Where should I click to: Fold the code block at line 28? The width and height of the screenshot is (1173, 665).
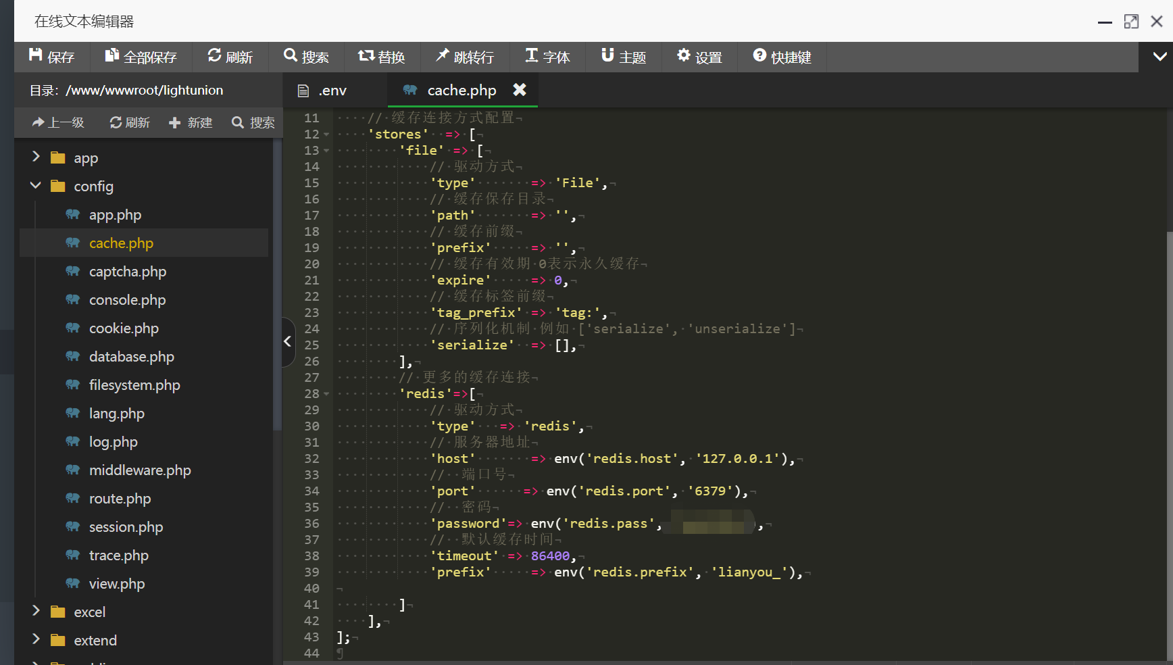pos(327,394)
